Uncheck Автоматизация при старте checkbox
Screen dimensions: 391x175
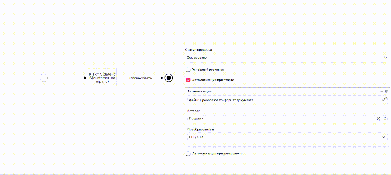click(x=188, y=80)
